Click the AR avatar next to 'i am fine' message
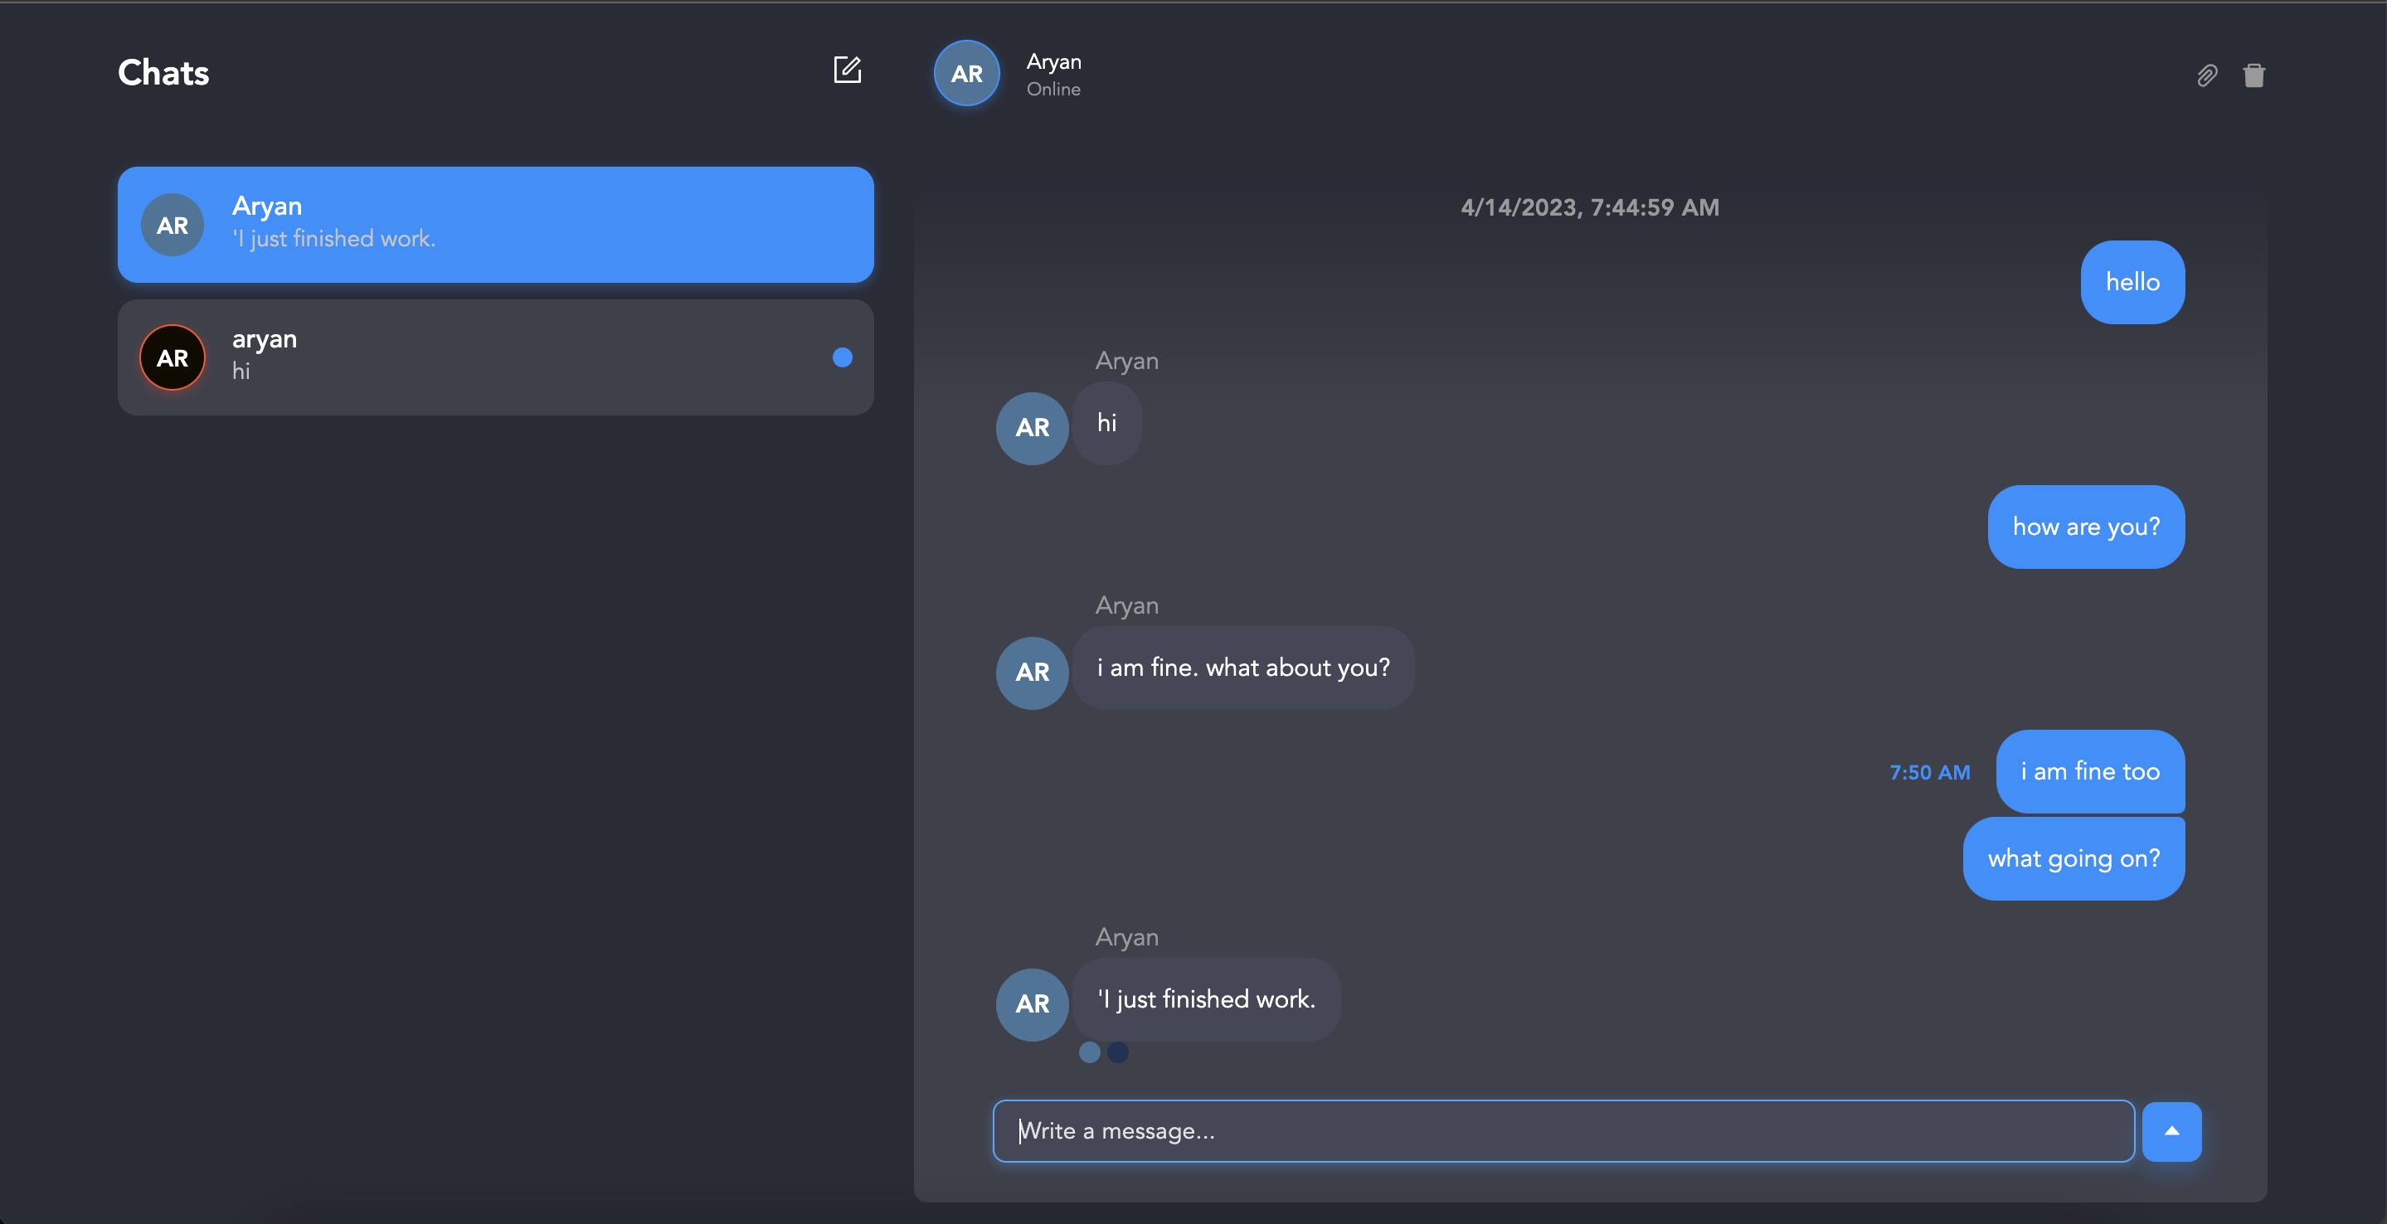The height and width of the screenshot is (1224, 2387). [1031, 673]
